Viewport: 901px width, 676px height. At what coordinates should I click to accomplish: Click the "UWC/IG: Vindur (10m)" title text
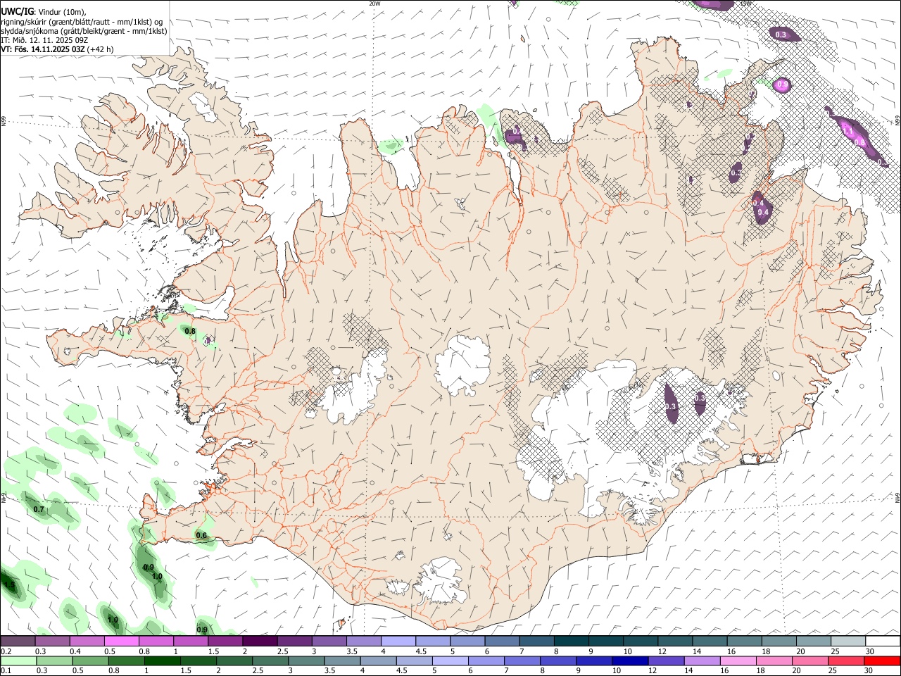pos(44,11)
